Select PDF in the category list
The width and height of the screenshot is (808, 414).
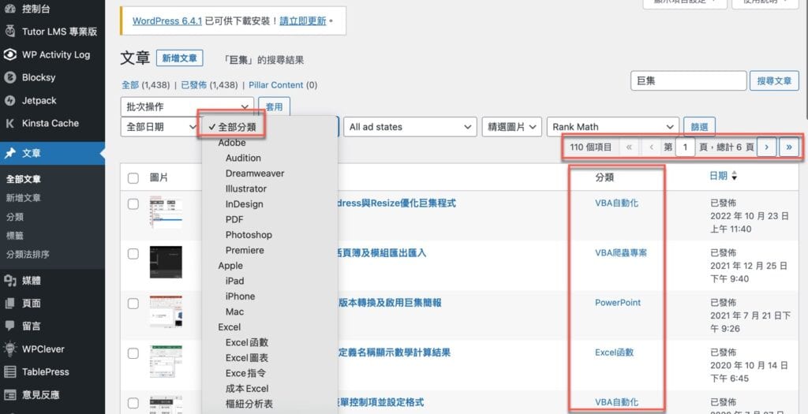[x=234, y=219]
